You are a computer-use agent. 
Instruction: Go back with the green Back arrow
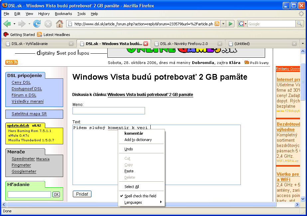(7, 24)
